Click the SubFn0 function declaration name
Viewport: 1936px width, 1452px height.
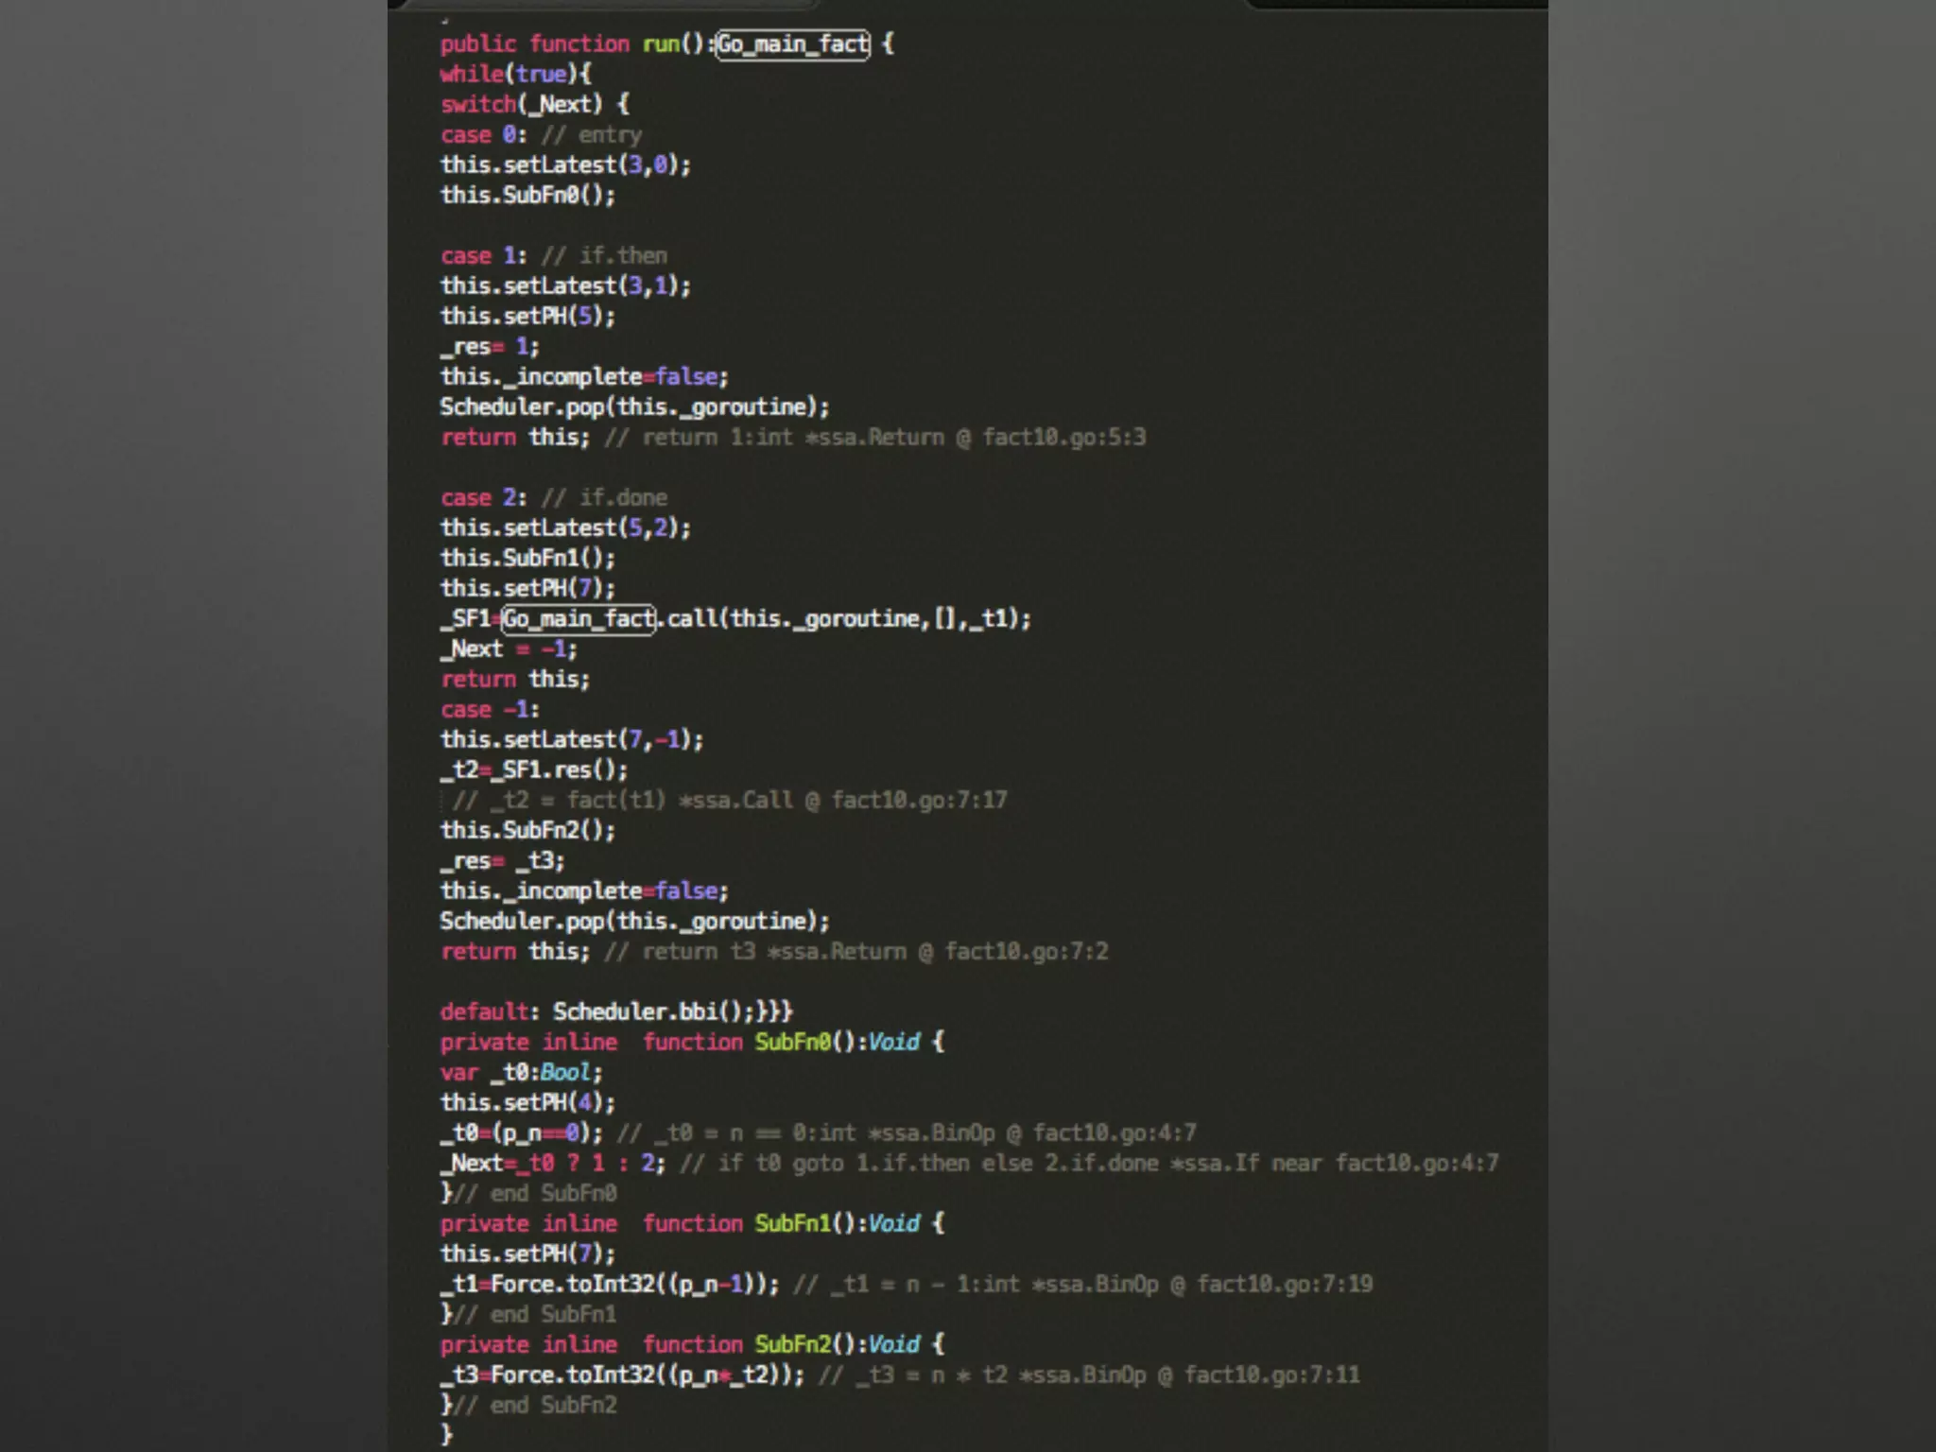point(792,1042)
